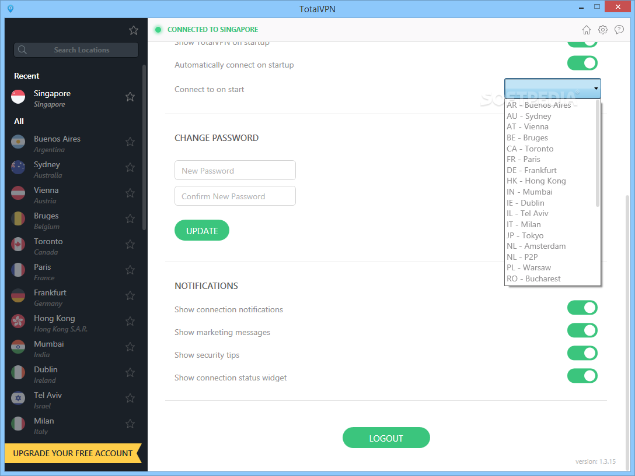
Task: Click the Argentina flag icon
Action: [x=18, y=142]
